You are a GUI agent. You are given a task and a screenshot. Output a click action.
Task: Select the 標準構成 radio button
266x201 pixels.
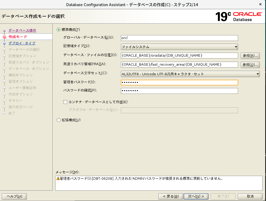[59, 30]
